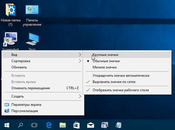Expand the Создать submenu arrow
This screenshot has height=130, width=175.
pos(80,96)
